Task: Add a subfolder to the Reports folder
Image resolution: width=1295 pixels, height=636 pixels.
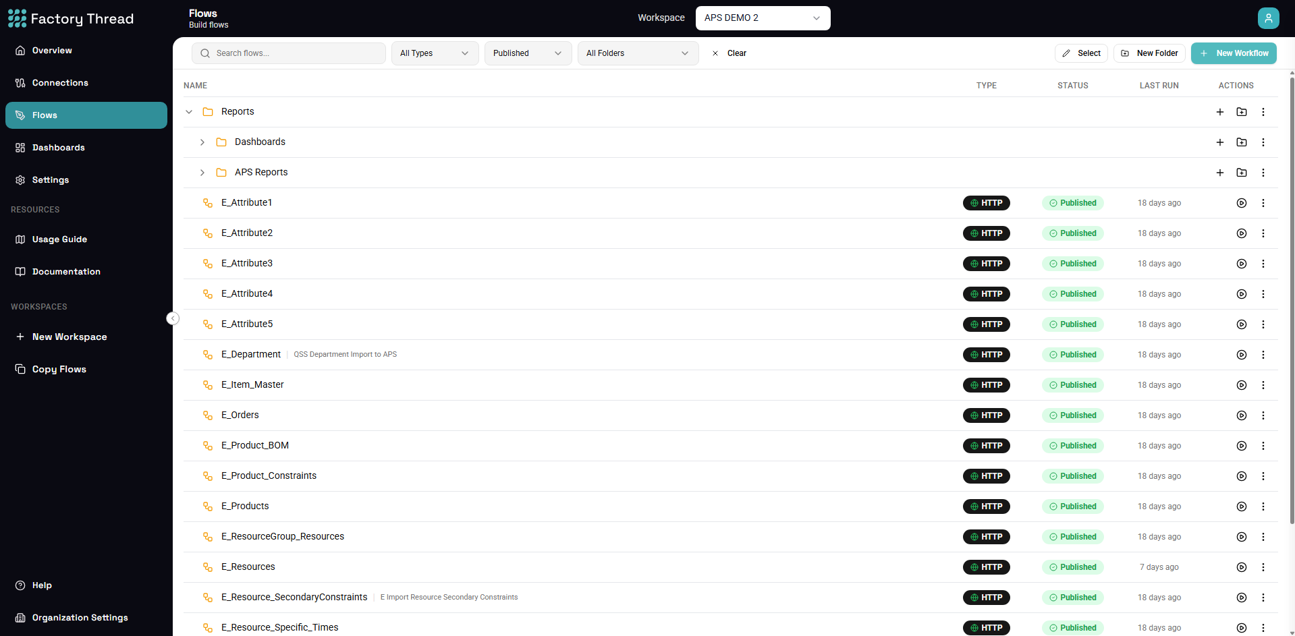Action: coord(1242,112)
